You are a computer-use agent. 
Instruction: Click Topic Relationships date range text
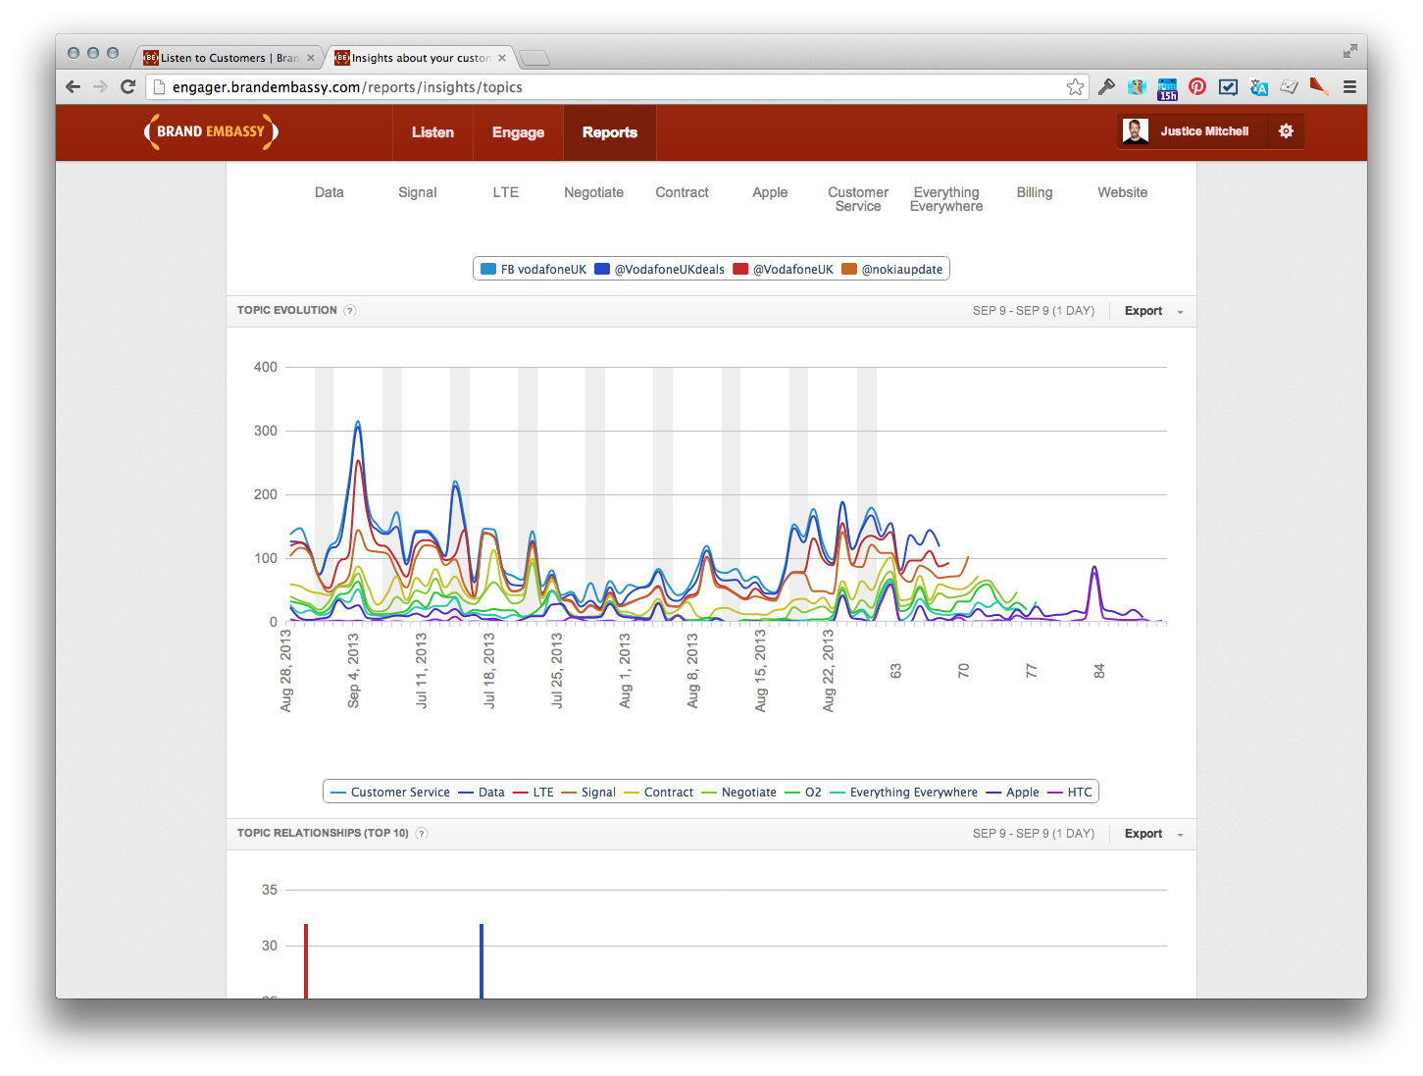(1034, 834)
